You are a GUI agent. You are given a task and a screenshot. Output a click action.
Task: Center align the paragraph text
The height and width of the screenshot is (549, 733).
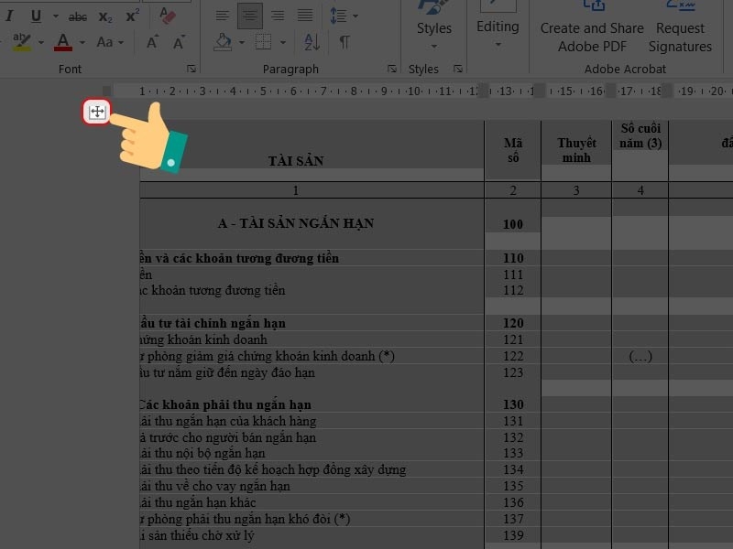click(249, 16)
